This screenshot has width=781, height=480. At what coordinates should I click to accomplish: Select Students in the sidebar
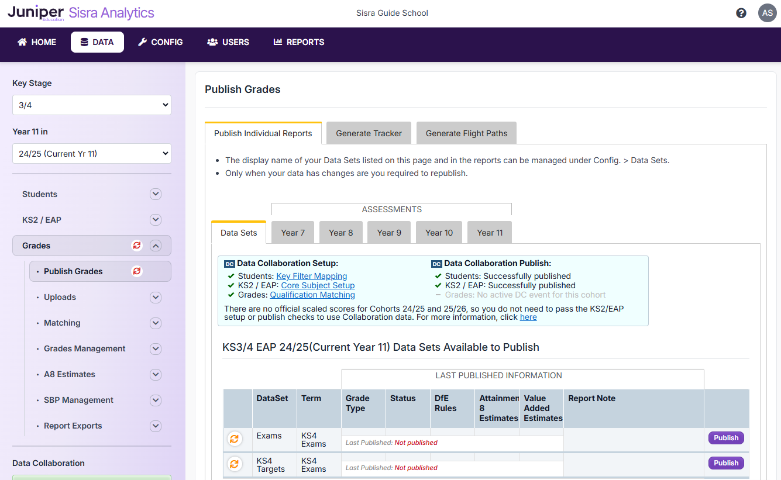[x=40, y=194]
